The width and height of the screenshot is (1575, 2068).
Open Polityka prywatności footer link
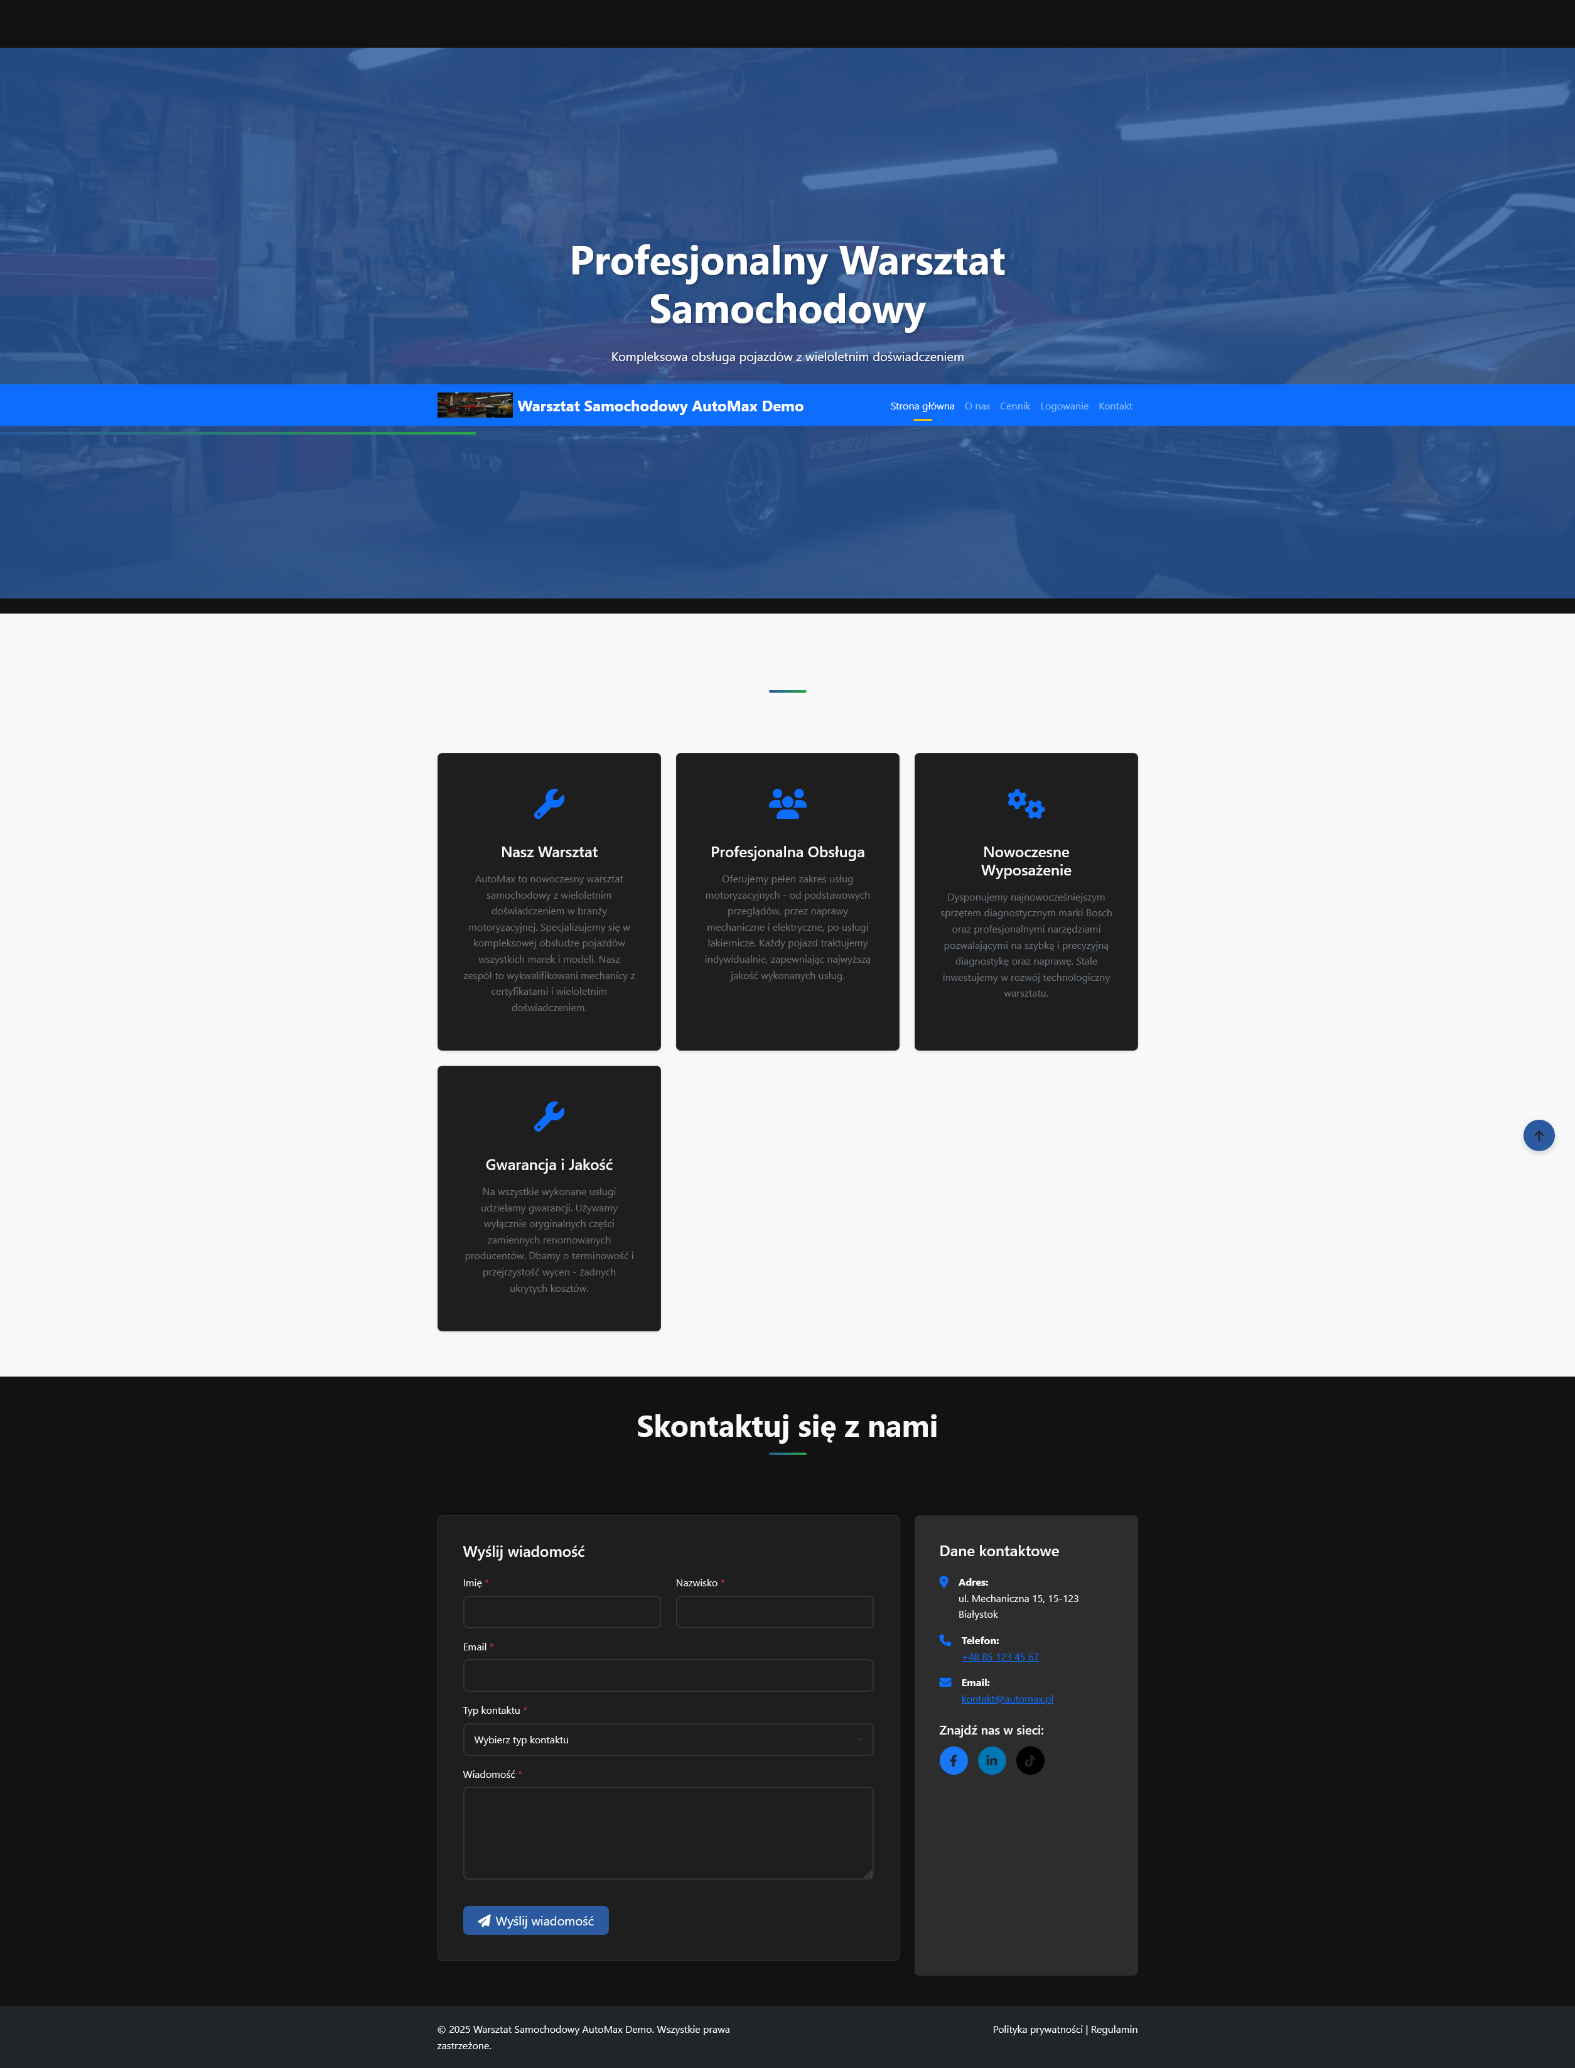[x=1037, y=2030]
